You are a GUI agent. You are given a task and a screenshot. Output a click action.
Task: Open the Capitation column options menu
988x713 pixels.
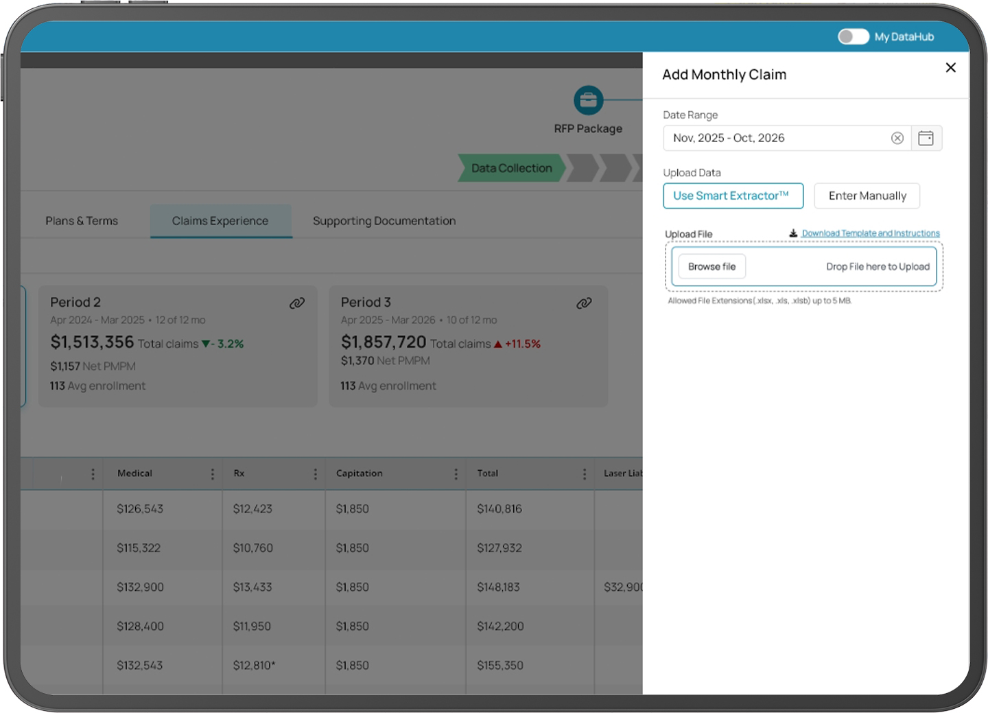point(456,474)
